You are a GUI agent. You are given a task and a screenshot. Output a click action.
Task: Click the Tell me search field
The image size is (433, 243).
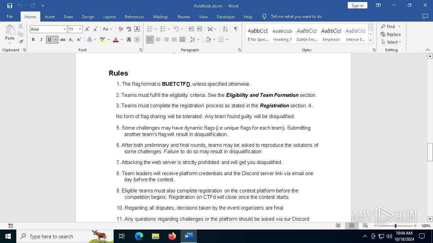[296, 17]
